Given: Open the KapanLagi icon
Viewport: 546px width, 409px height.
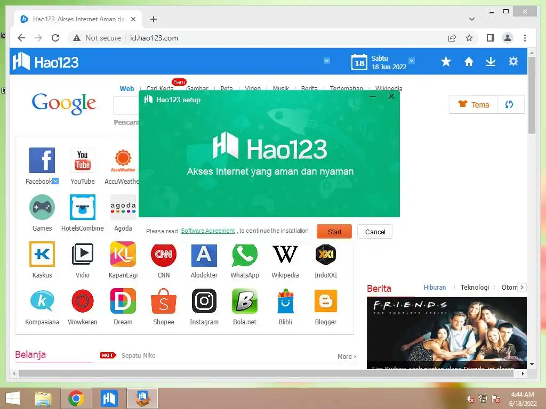Looking at the screenshot, I should 123,254.
